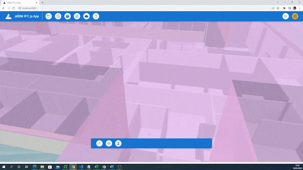This screenshot has width=303, height=170.
Task: Click the white round button at top right
Action: [286, 16]
